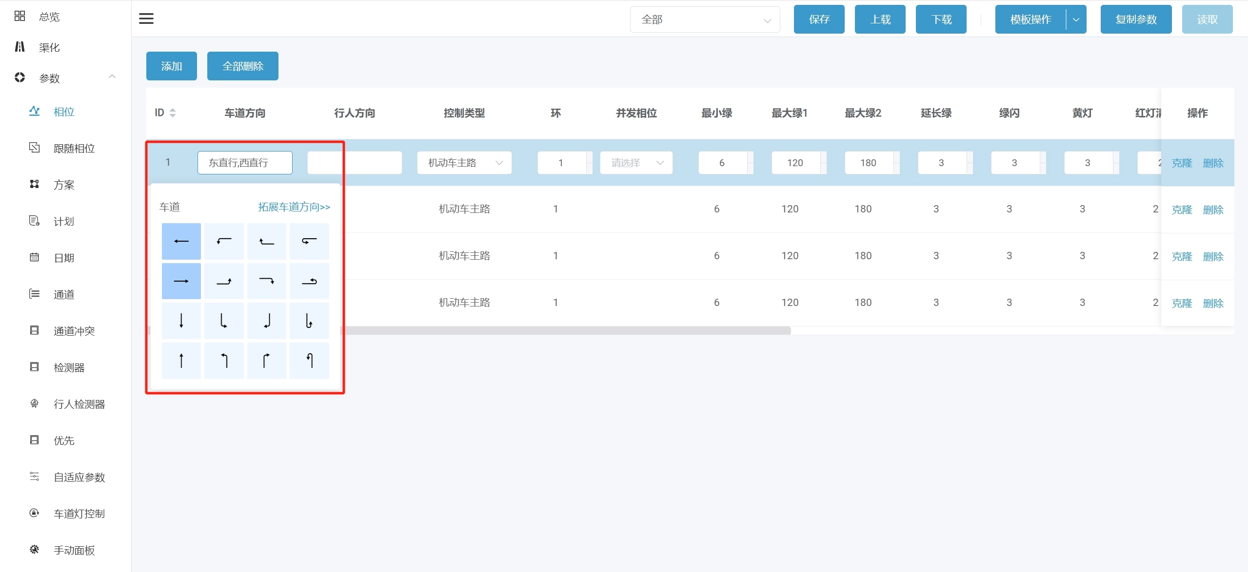Image resolution: width=1248 pixels, height=572 pixels.
Task: Open the 通道冲突 menu item
Action: [74, 331]
